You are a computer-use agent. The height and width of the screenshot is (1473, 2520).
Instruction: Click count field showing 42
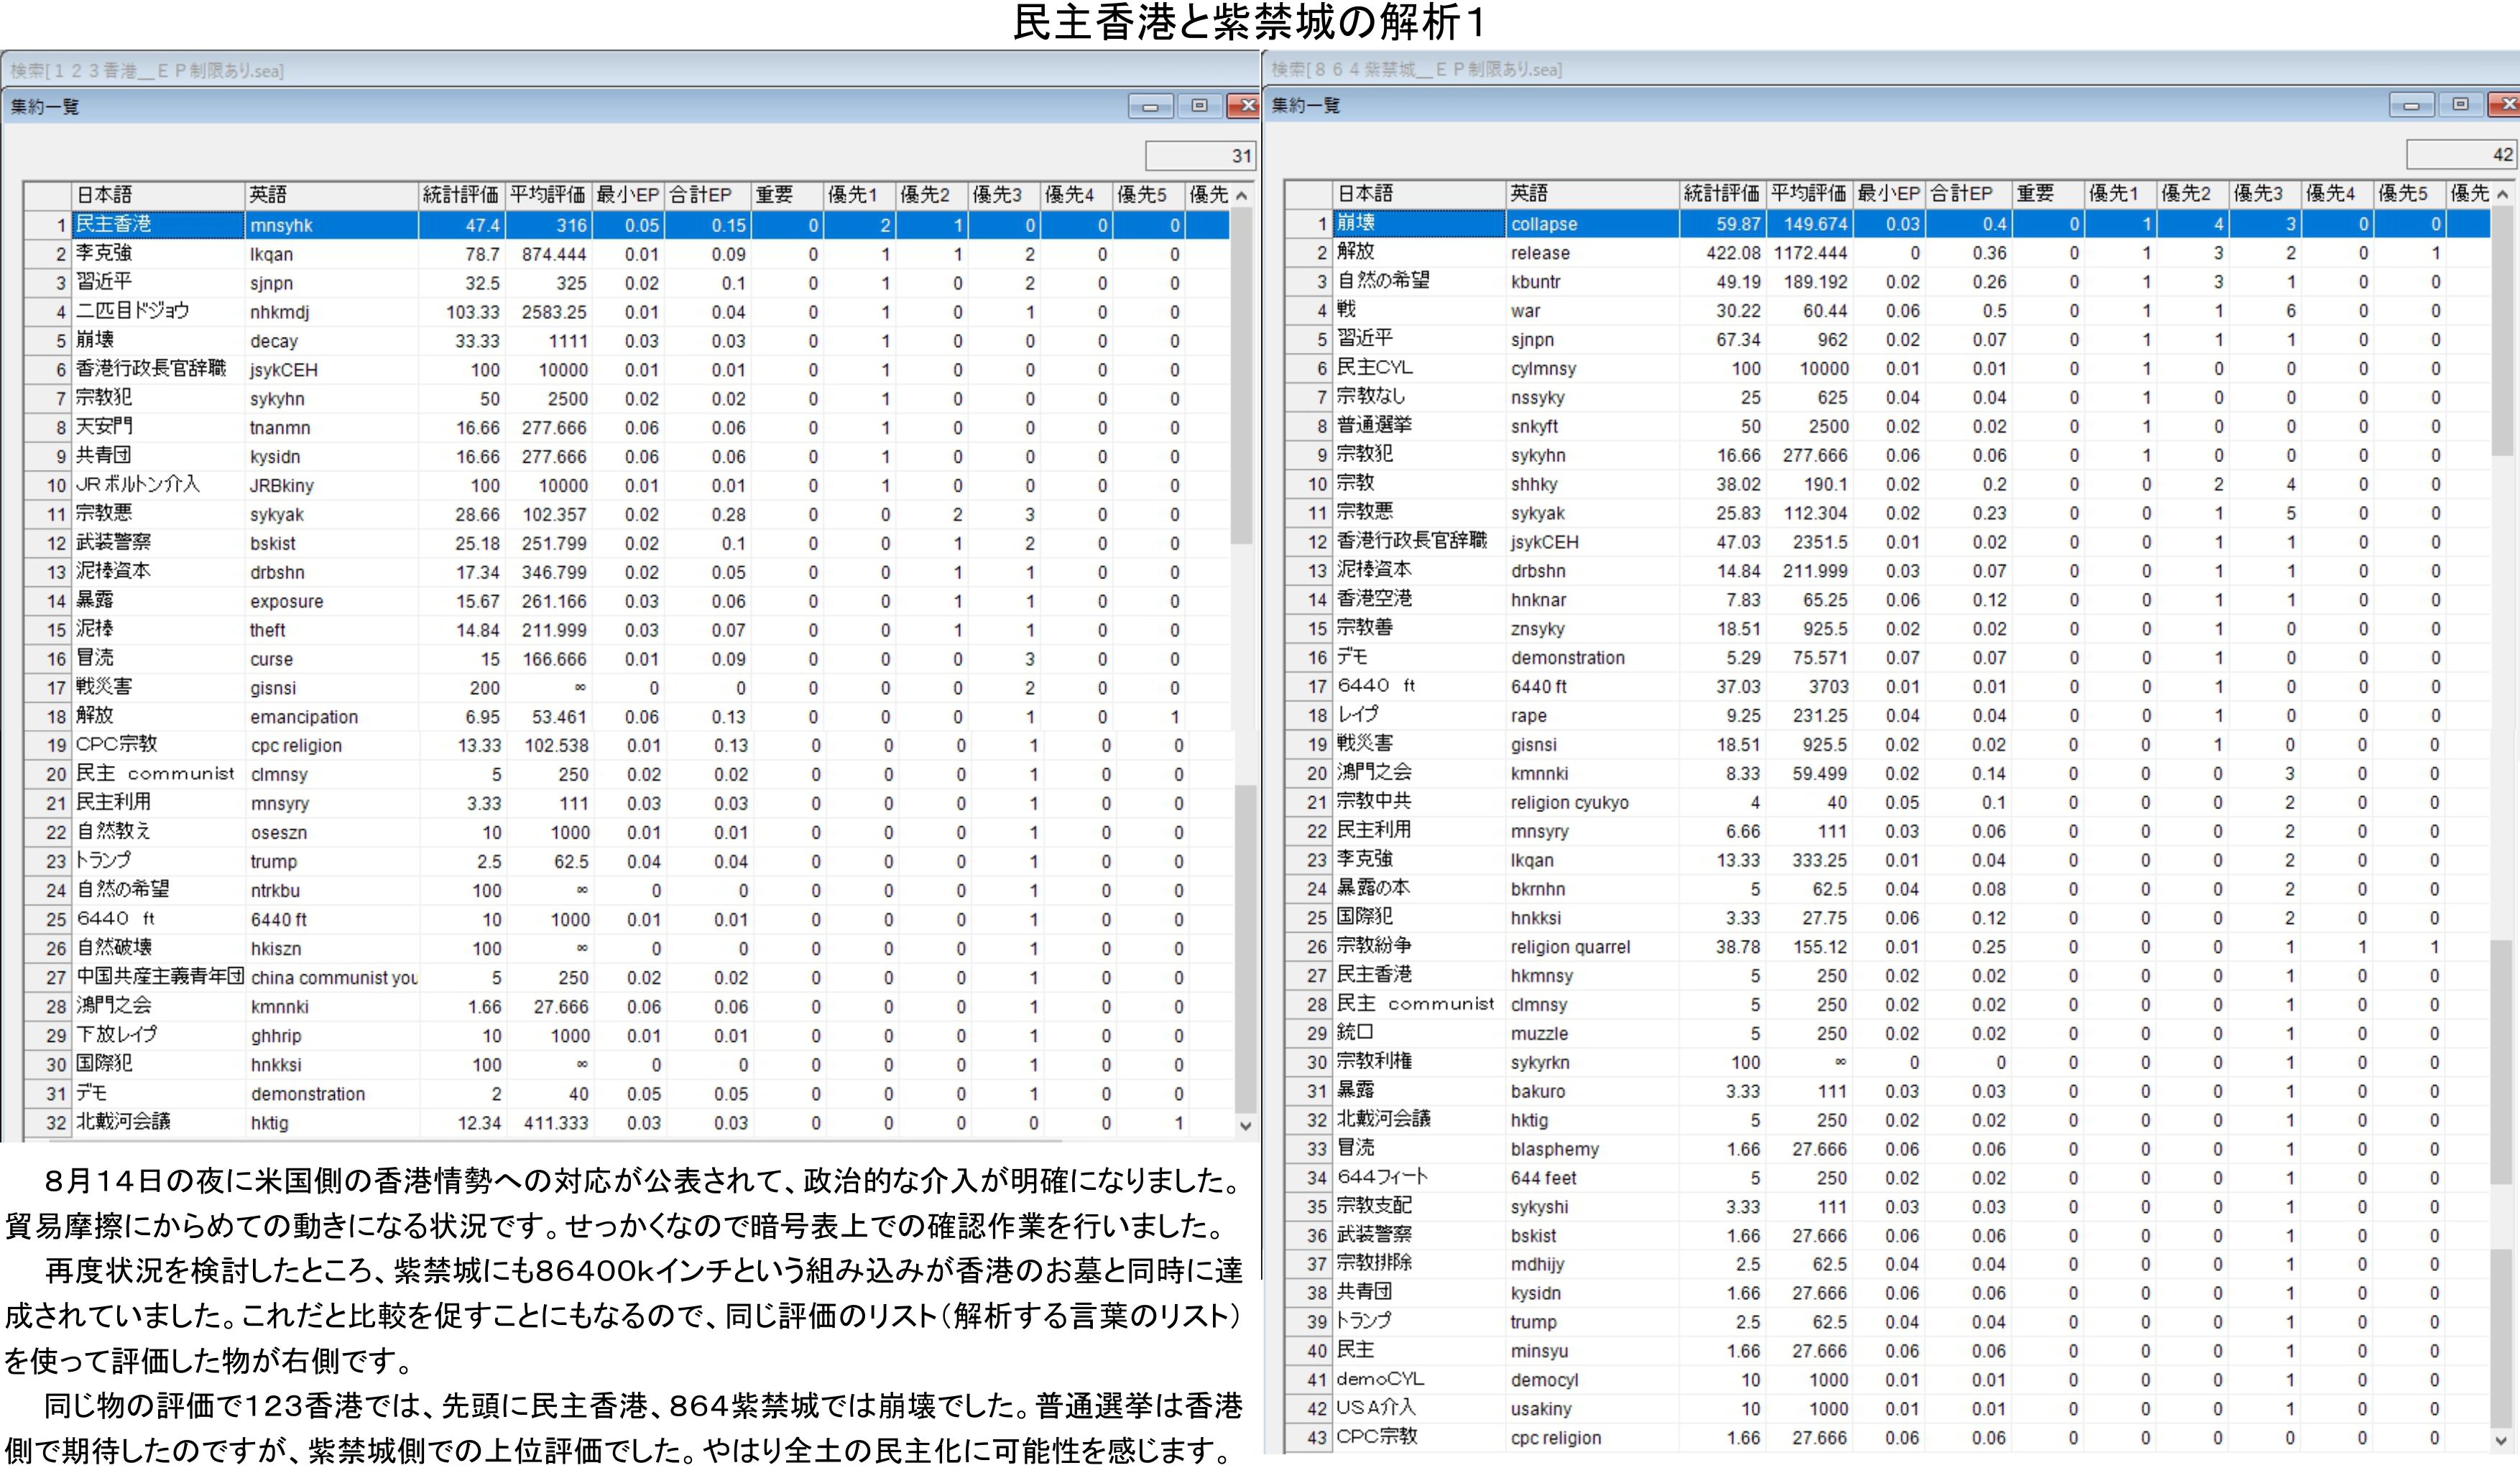2461,155
